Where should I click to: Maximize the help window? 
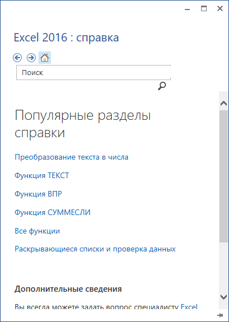tap(204, 9)
